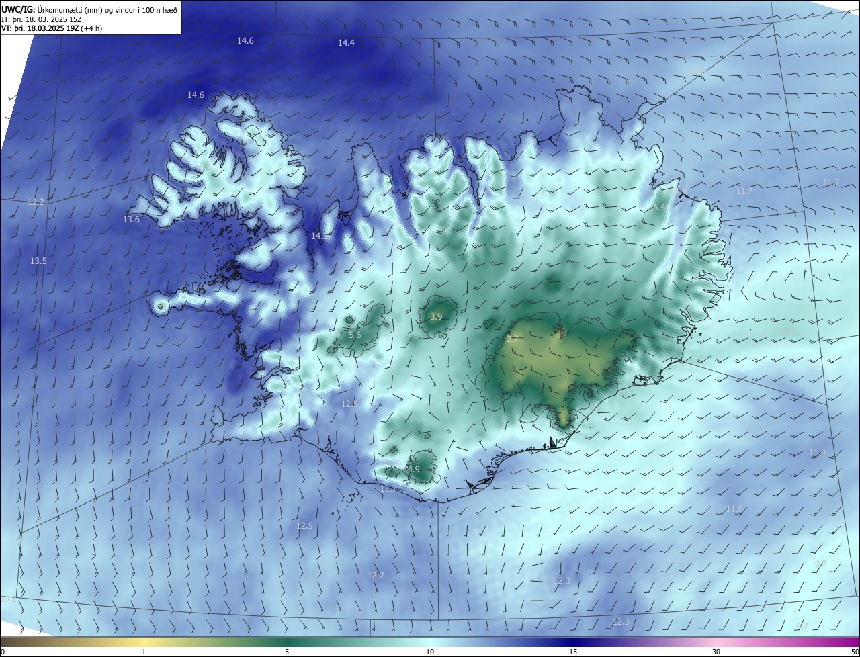
Task: Click the 11.9 value on the map
Action: pyautogui.click(x=817, y=453)
